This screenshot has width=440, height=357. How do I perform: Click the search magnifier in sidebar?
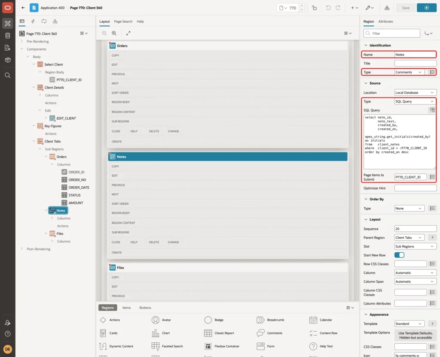[8, 76]
